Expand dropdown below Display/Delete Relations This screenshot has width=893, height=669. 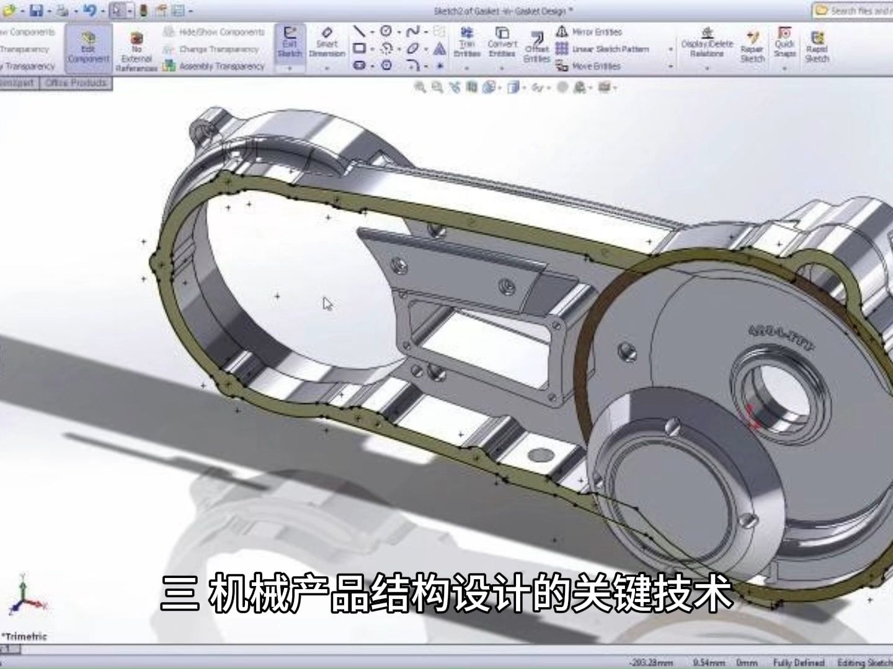tap(707, 68)
